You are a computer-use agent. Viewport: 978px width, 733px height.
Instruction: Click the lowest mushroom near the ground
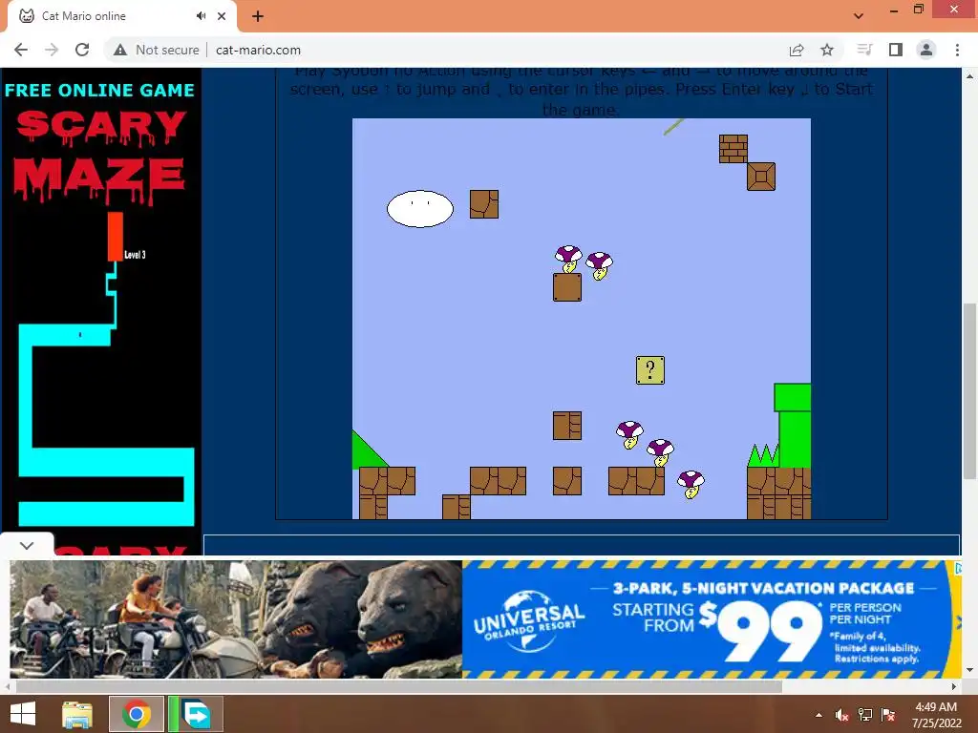tap(691, 484)
